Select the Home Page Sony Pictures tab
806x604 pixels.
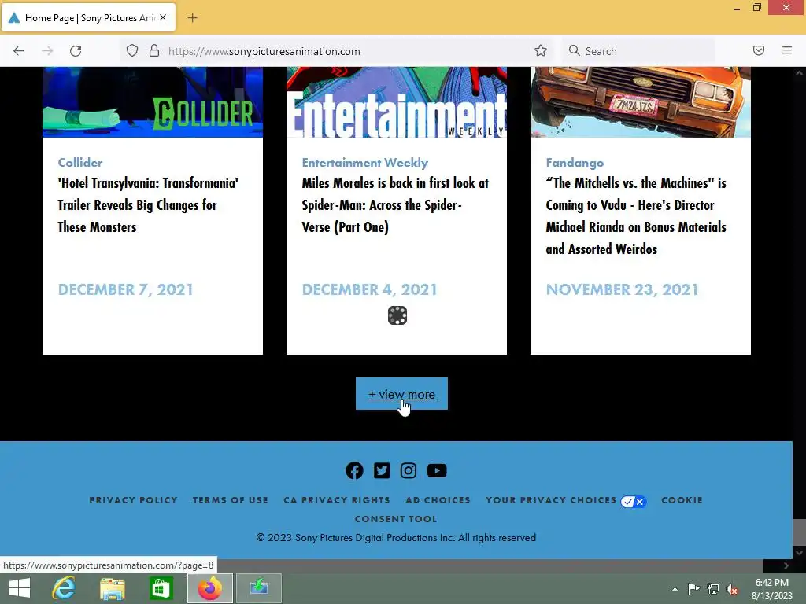[x=89, y=18]
